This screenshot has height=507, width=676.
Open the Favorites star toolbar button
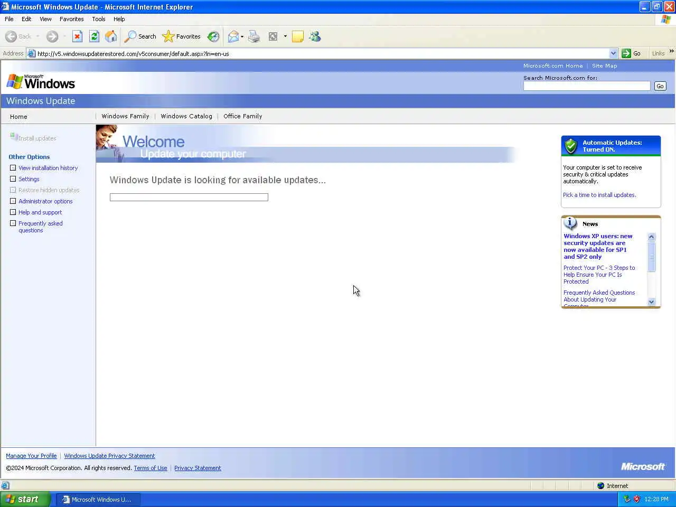(181, 36)
